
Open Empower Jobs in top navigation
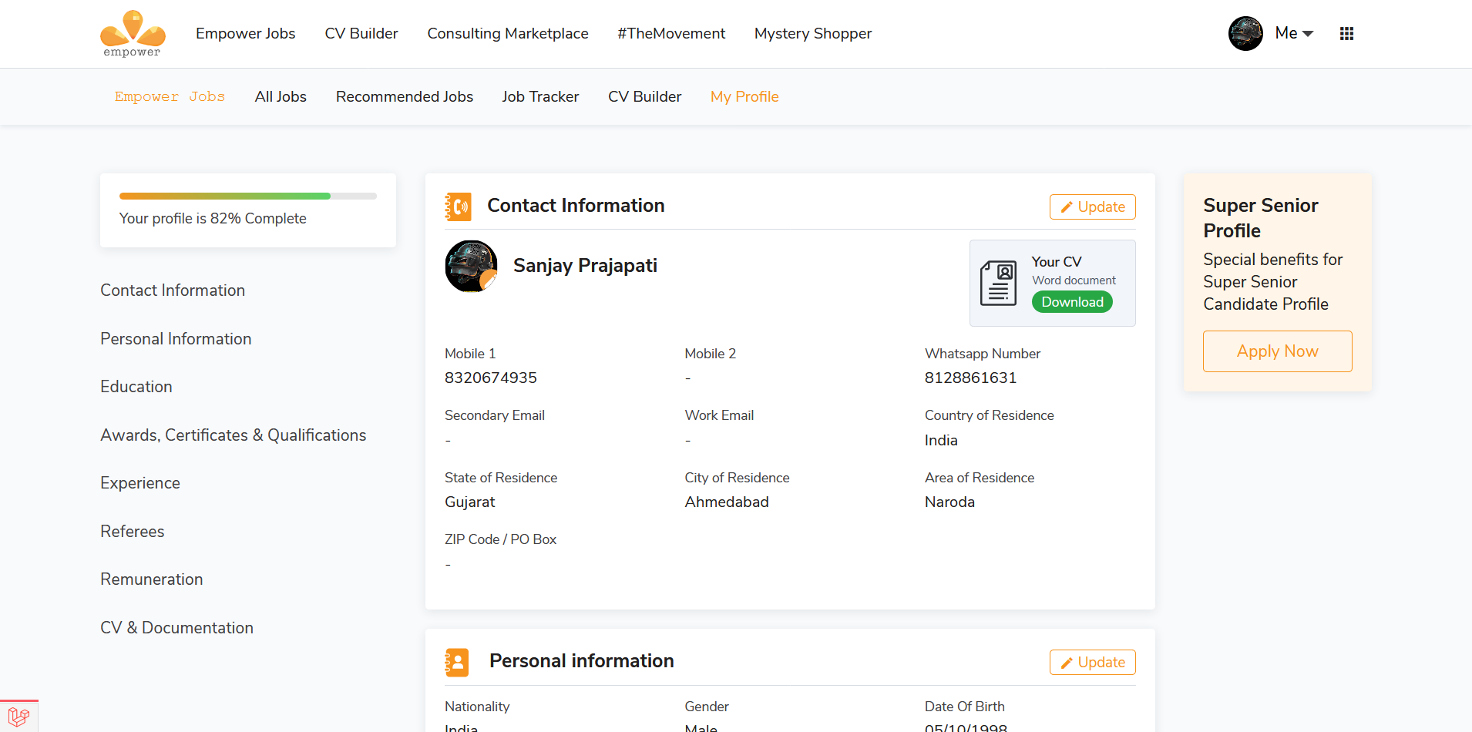245,33
